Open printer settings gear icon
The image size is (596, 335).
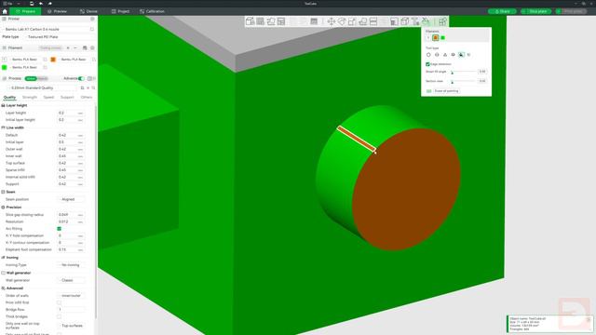point(92,19)
